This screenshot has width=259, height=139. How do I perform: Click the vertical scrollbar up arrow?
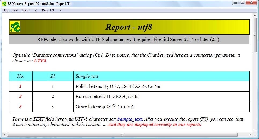[254, 15]
